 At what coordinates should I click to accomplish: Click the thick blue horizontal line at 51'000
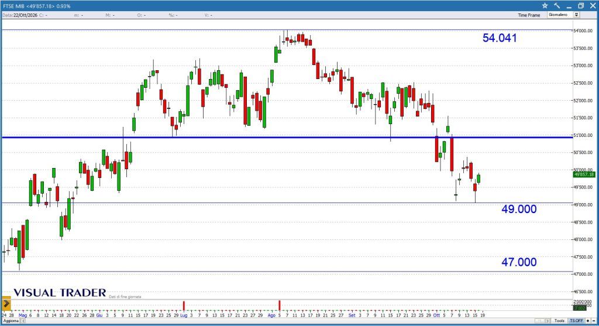(x=287, y=137)
